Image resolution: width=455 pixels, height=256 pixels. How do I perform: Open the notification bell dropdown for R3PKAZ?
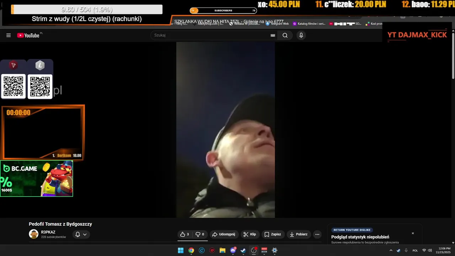81,234
